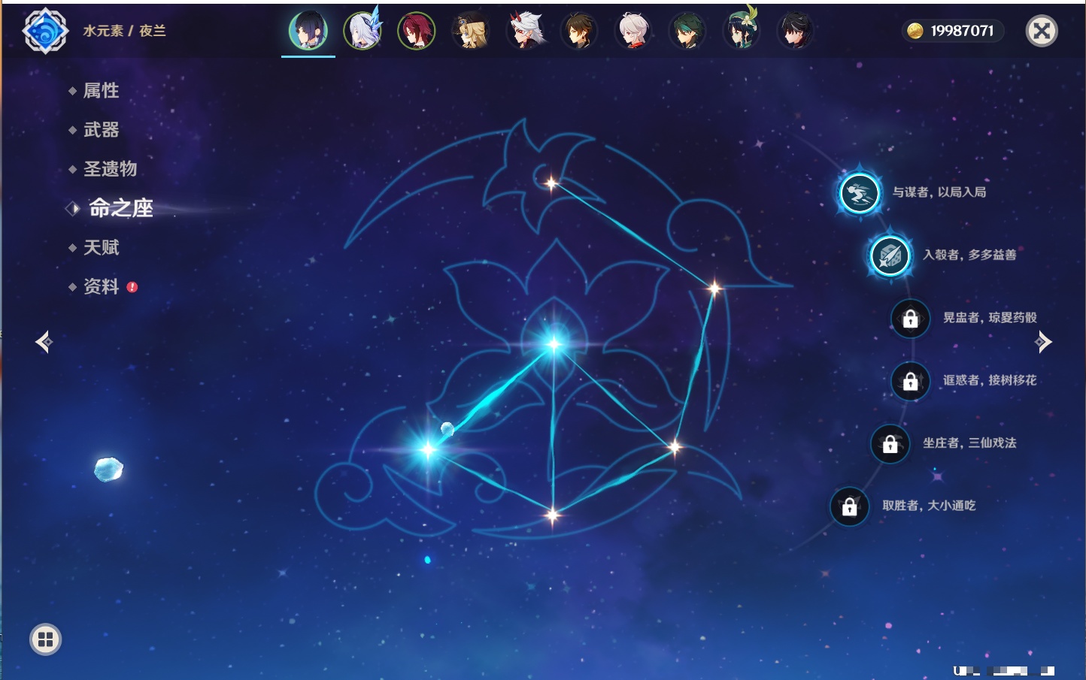Click the label 诓惑者,接树移花

pyautogui.click(x=990, y=379)
